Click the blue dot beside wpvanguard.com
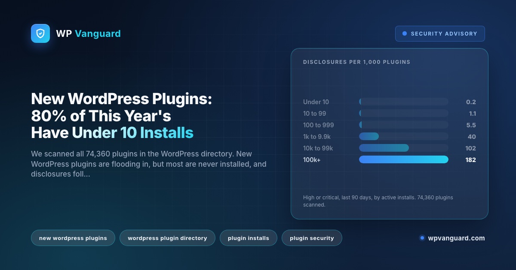The height and width of the screenshot is (270, 516). pos(422,238)
